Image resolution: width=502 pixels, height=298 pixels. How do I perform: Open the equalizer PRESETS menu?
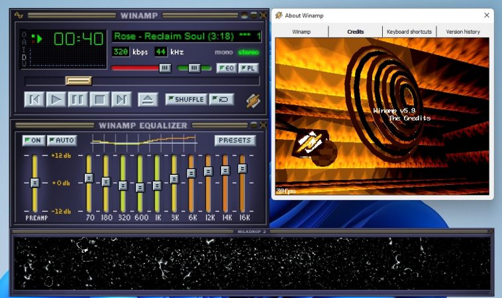click(x=235, y=140)
